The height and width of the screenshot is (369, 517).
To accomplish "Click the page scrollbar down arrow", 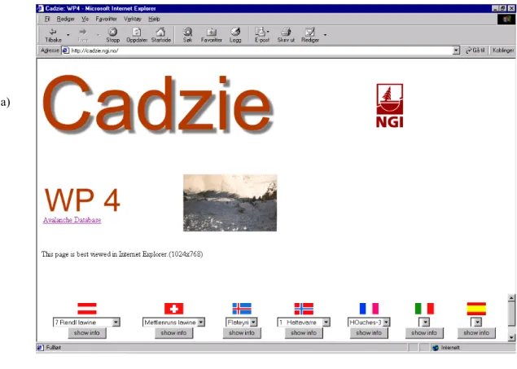I will 511,337.
